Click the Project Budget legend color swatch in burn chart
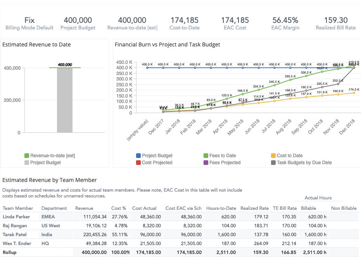 138,156
